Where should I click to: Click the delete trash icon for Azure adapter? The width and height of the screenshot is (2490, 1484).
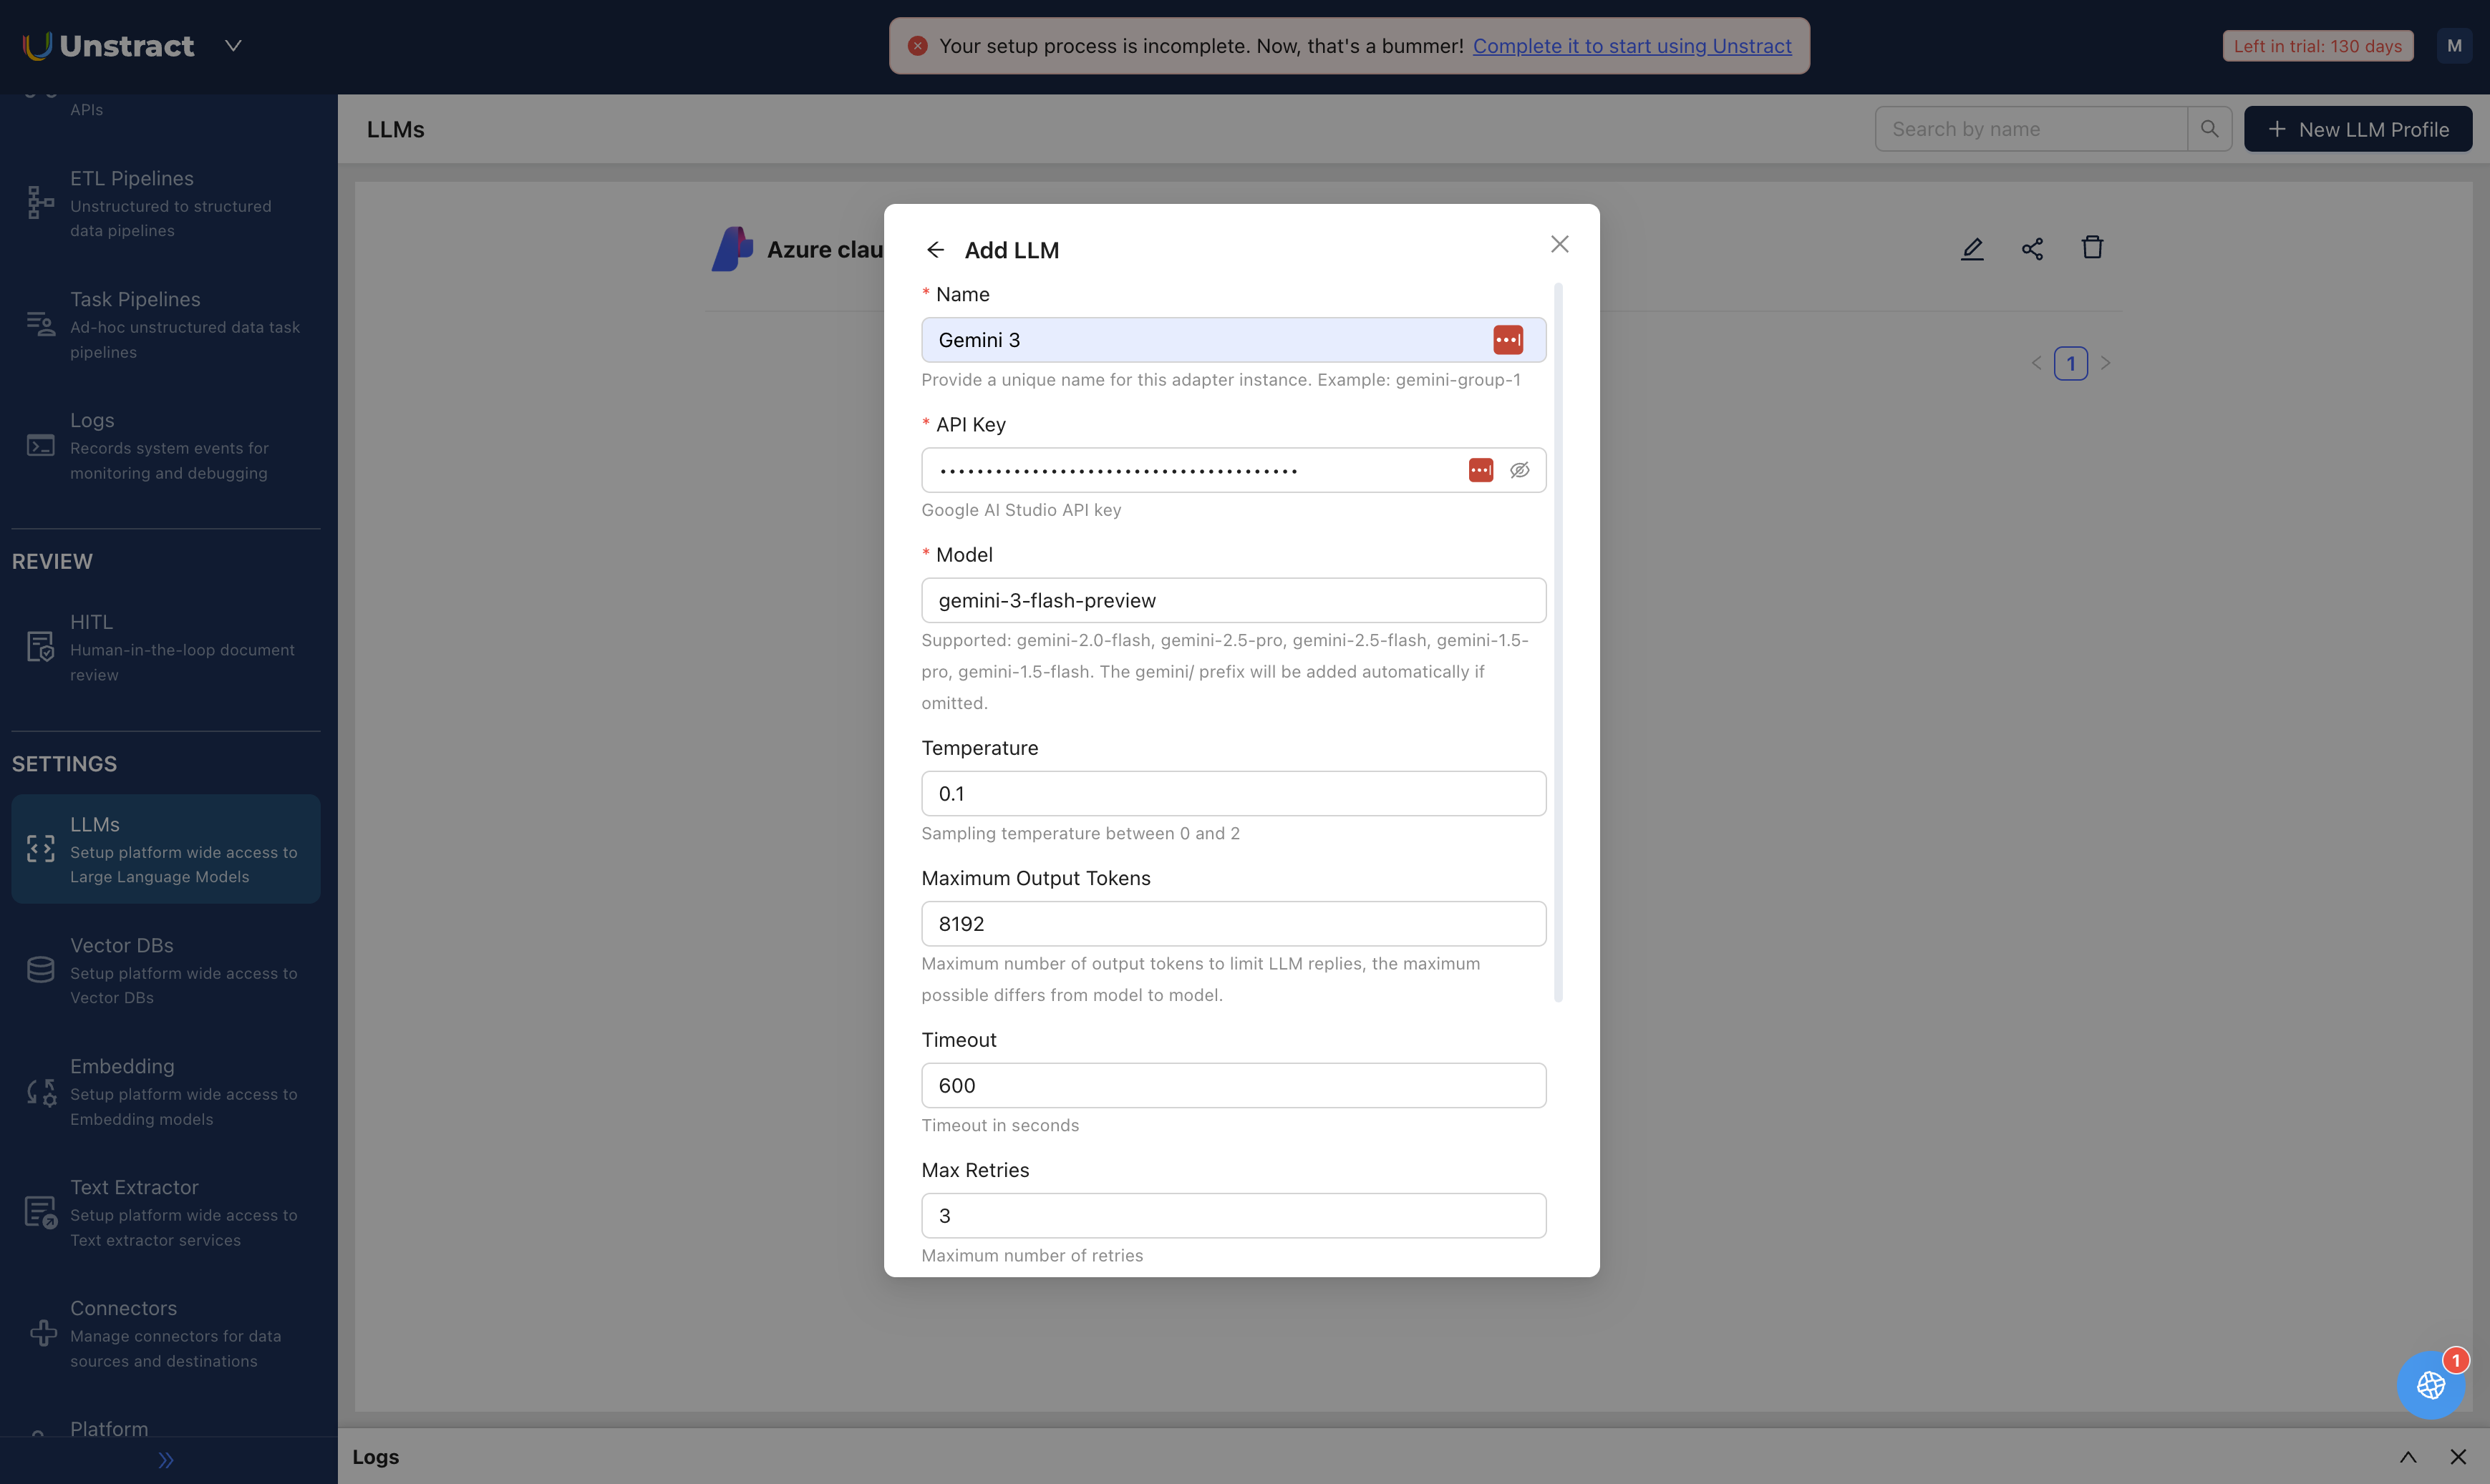2092,248
